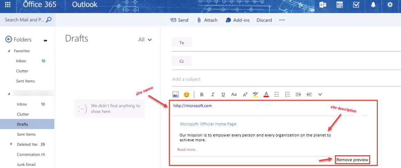Collapse the Favorites section

point(9,51)
